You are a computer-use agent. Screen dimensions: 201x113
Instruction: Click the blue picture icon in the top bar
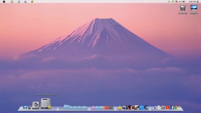click(x=25, y=2)
